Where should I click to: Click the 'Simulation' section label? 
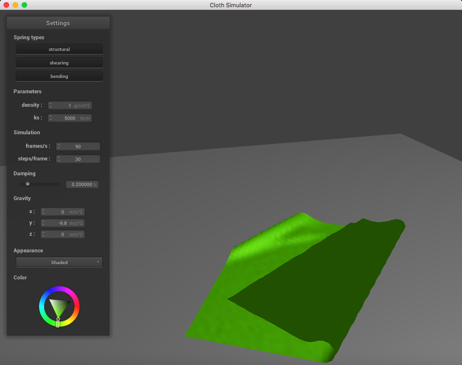point(27,132)
